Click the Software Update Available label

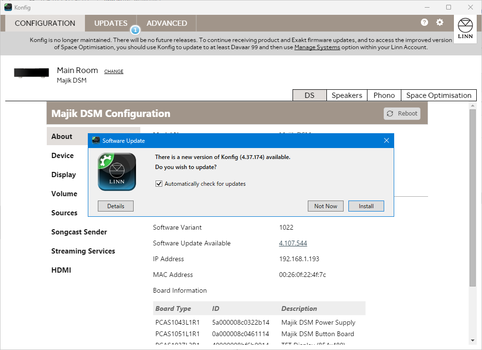191,243
